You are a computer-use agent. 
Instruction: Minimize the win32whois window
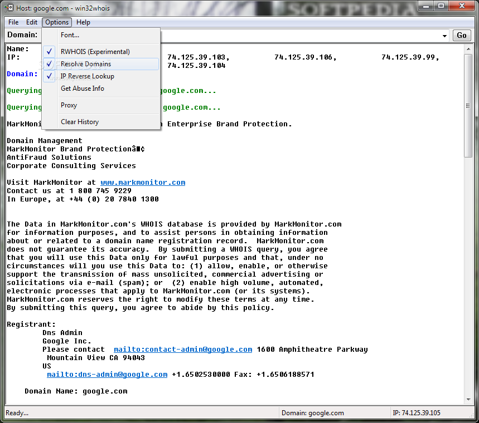click(426, 6)
